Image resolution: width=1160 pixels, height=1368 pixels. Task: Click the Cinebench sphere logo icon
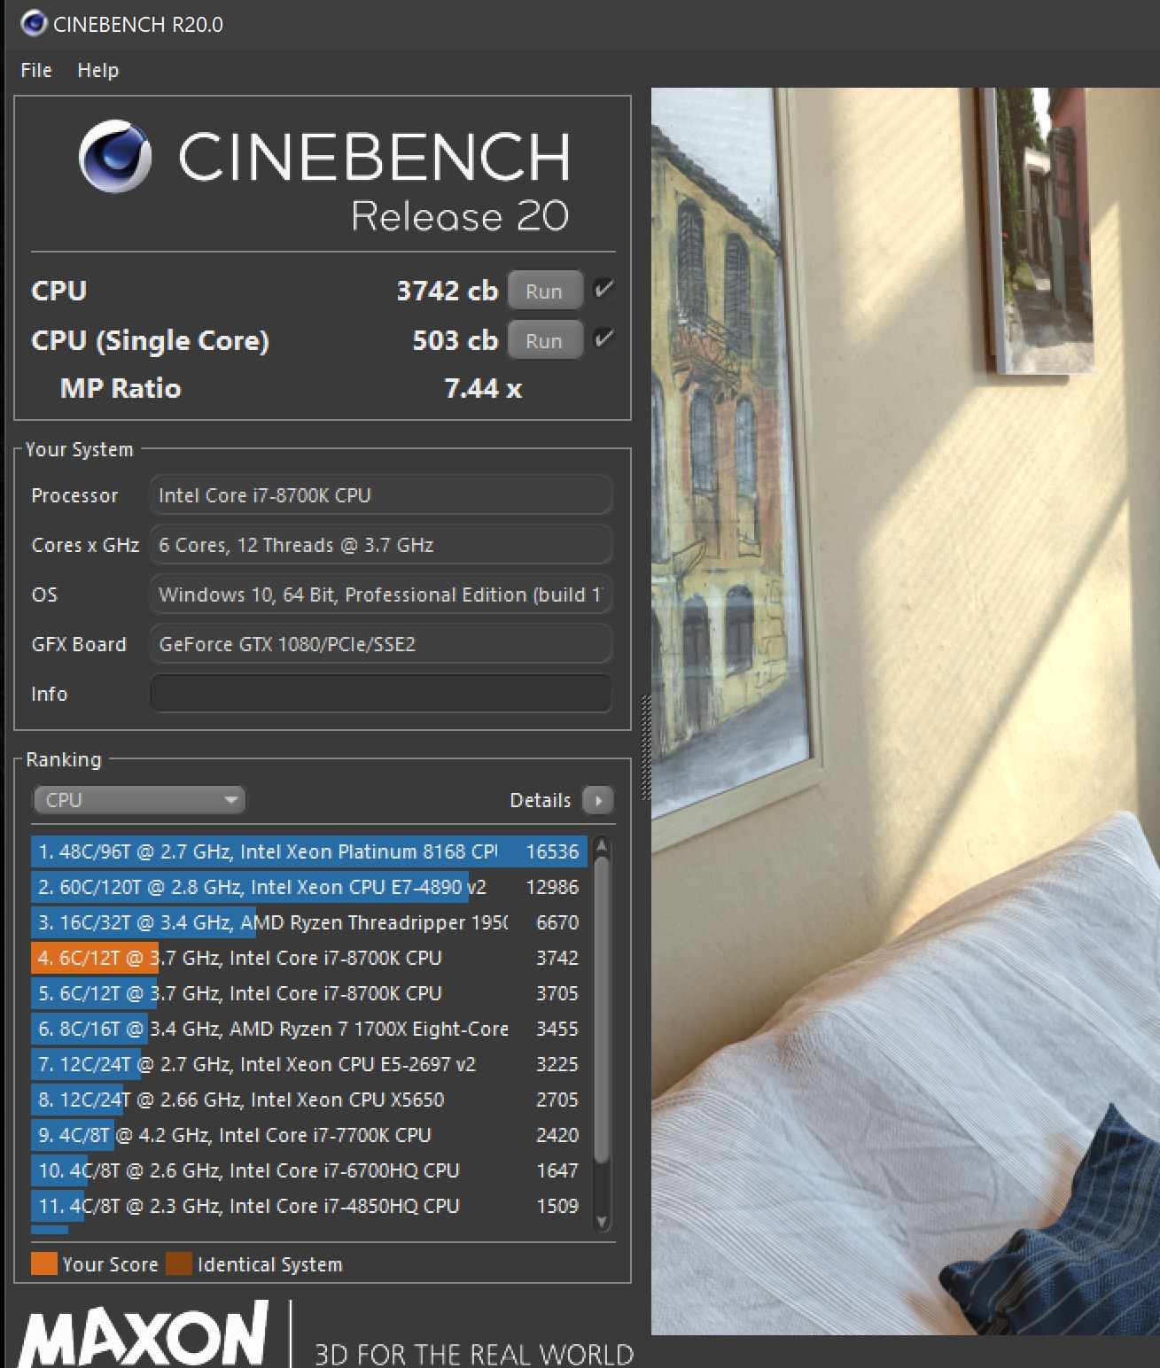tap(115, 157)
